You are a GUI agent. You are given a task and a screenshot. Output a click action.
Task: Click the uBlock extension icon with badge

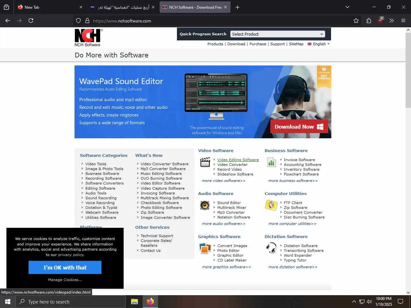380,20
